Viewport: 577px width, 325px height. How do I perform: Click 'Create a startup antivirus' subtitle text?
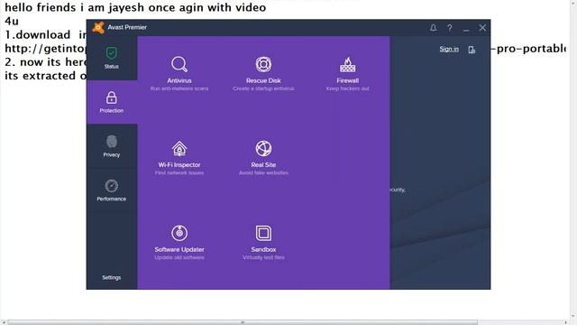(263, 88)
